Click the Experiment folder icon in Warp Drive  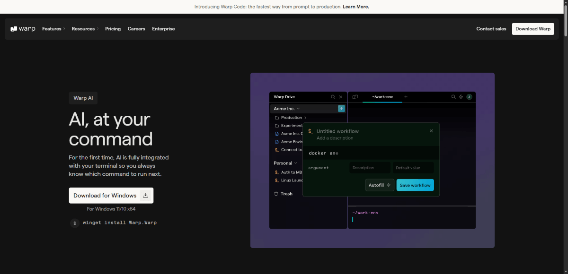point(277,126)
